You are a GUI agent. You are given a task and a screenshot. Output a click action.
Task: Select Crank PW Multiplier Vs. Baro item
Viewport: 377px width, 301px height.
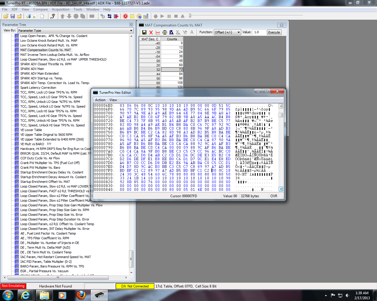pyautogui.click(x=40, y=168)
